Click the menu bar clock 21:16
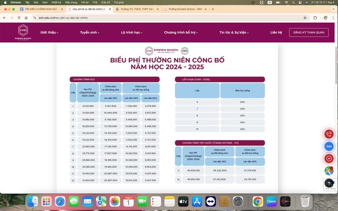Image resolution: width=338 pixels, height=211 pixels. pos(323,2)
